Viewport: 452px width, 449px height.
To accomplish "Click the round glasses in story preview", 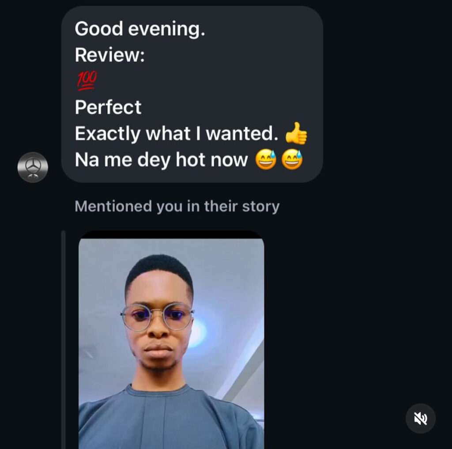I will [x=157, y=317].
